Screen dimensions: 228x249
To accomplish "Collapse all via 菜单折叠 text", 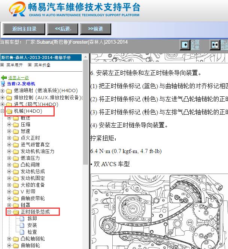I will coord(42,65).
